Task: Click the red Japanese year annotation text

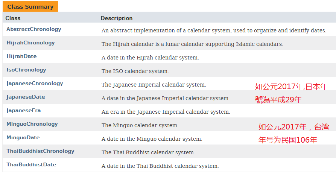Action: tap(291, 93)
